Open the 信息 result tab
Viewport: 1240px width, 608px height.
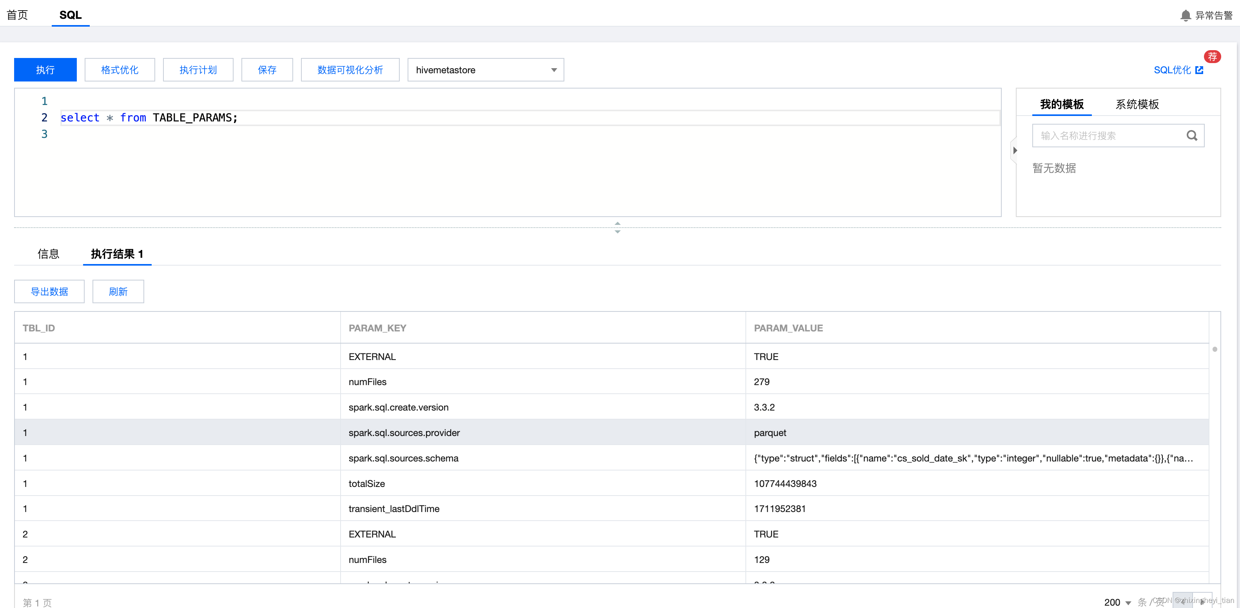click(48, 254)
